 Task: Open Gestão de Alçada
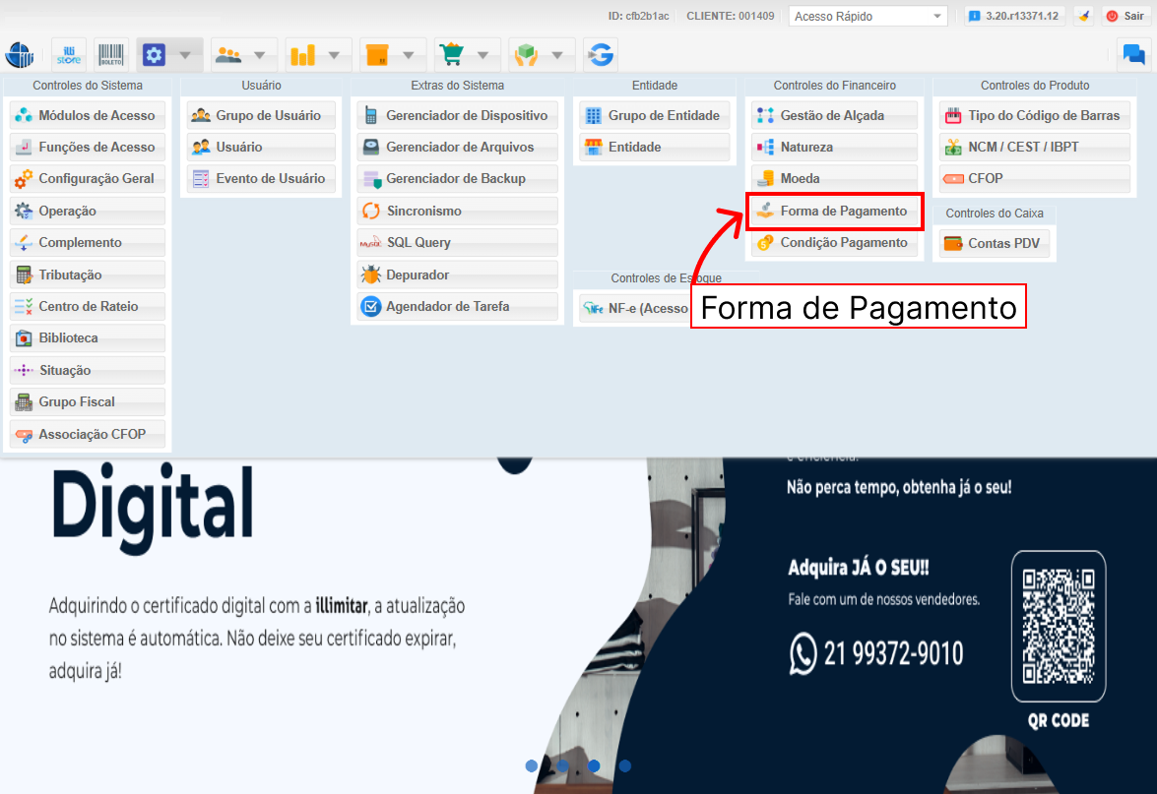(835, 115)
